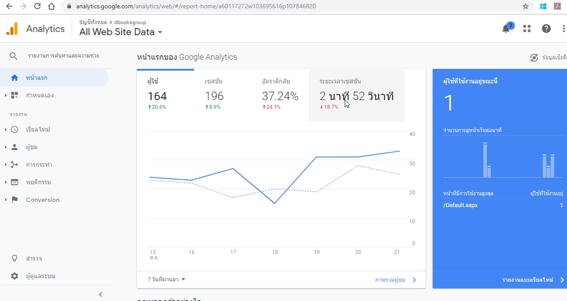Collapse the left sidebar with chevron

click(x=100, y=295)
